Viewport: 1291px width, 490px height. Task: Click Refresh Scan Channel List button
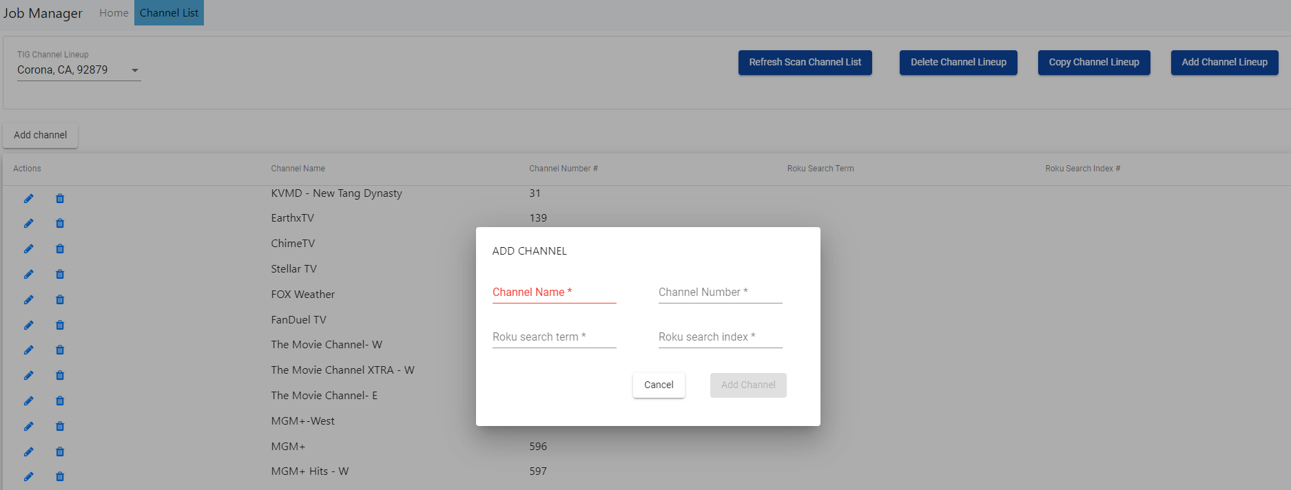805,62
